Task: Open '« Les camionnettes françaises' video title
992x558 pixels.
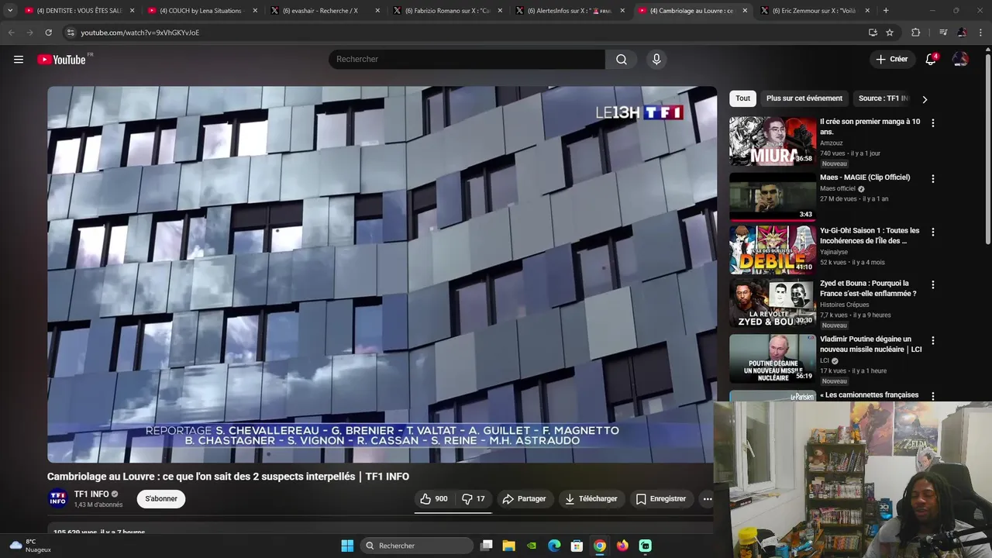Action: 869,395
